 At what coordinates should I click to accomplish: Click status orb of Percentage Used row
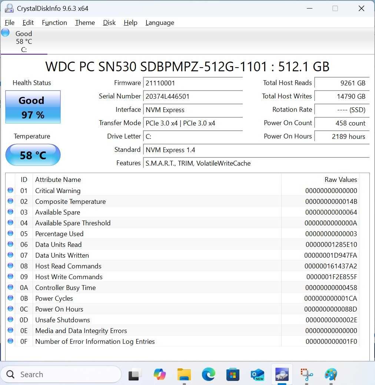10,233
